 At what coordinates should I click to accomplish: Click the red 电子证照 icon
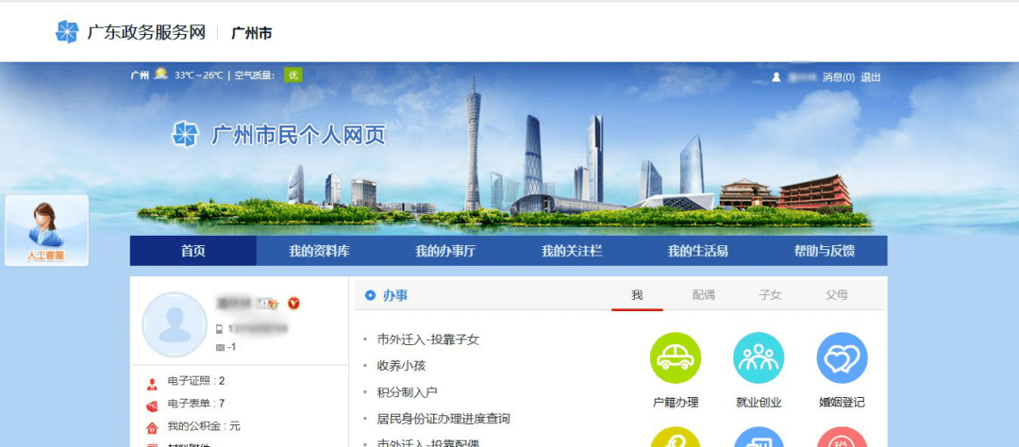point(152,382)
